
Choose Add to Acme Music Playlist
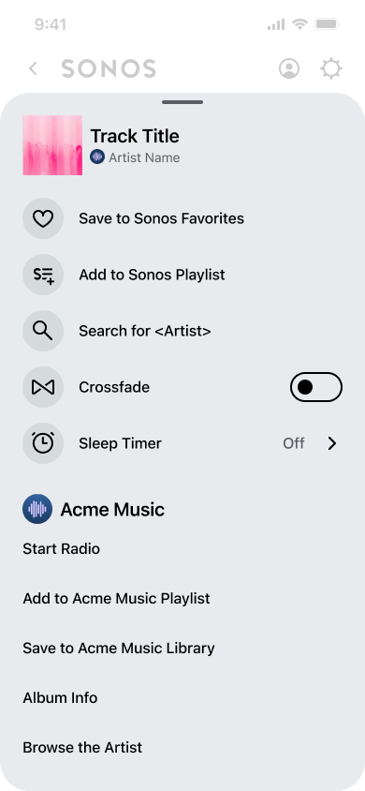tap(116, 598)
